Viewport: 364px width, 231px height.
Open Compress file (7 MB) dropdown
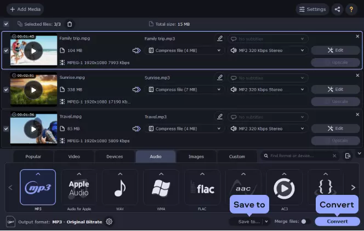tap(185, 90)
